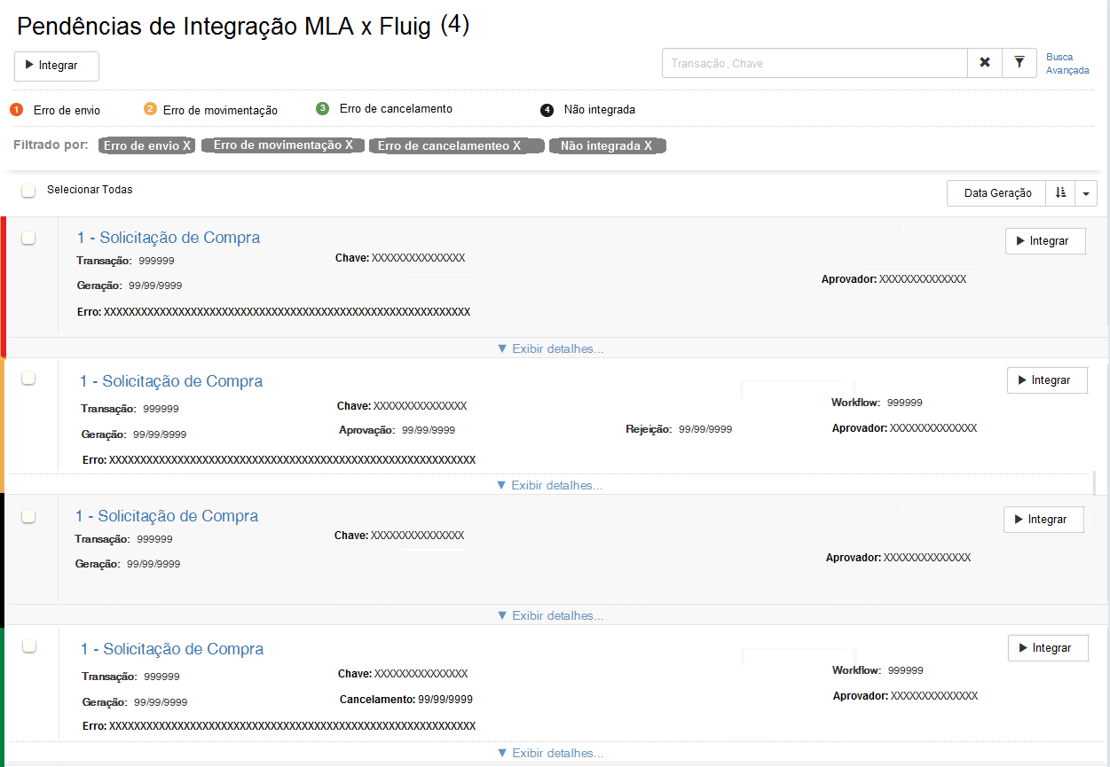
Task: Open the Busca Avançada link
Action: (1067, 63)
